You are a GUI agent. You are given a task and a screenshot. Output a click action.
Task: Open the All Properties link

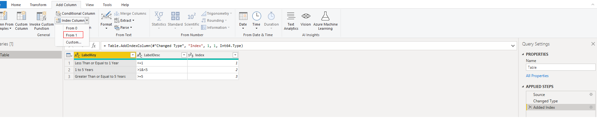click(x=537, y=76)
